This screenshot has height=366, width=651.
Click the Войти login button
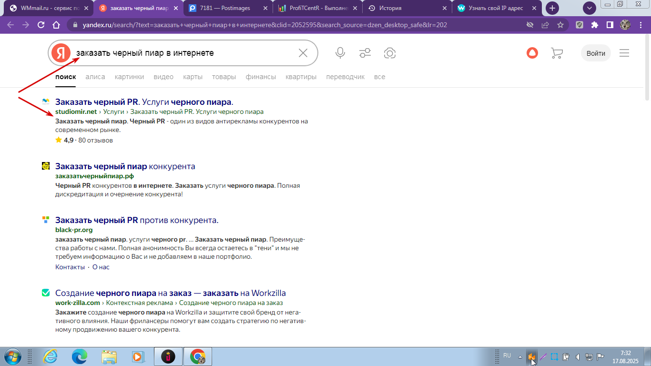pyautogui.click(x=596, y=53)
